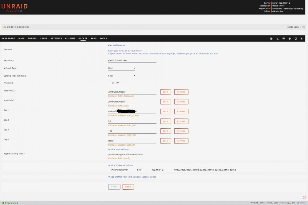Click the version info icon beside 6.7.0
308x205 pixels.
pos(21,11)
